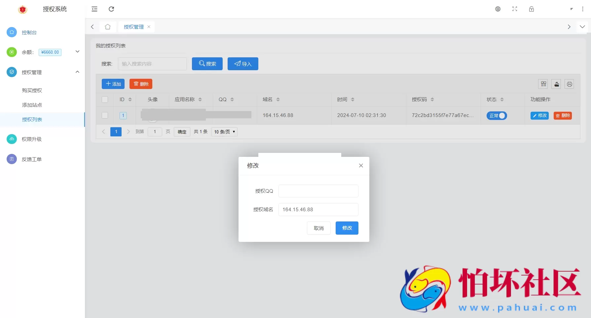This screenshot has width=591, height=318.
Task: Click the column display settings icon above the table
Action: (543, 84)
